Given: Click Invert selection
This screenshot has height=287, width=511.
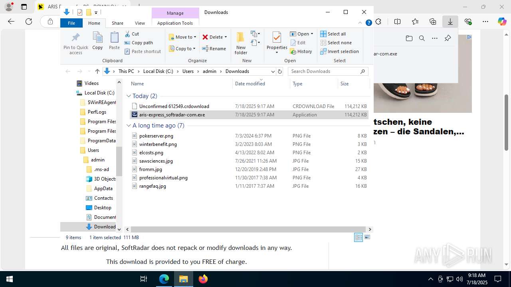Looking at the screenshot, I should click(339, 51).
